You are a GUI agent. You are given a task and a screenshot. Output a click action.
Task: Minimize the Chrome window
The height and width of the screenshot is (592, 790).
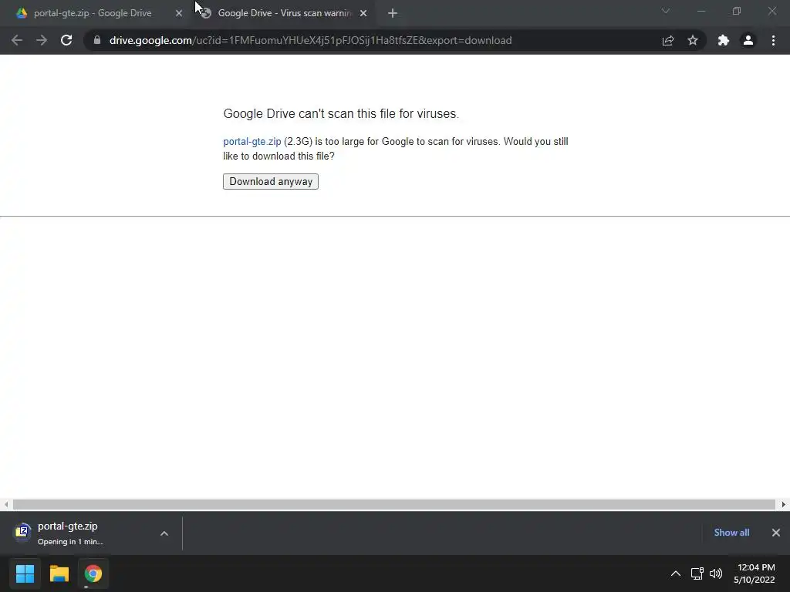pos(701,11)
